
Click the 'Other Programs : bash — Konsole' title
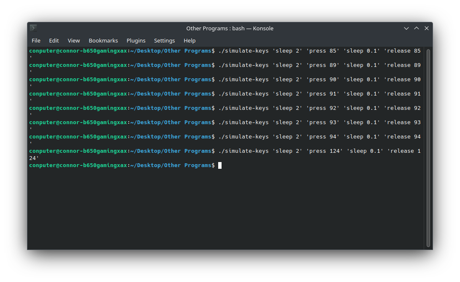[x=230, y=28]
